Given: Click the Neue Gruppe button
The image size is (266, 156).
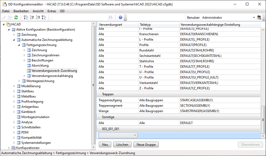Looking at the screenshot, I should 146,144.
